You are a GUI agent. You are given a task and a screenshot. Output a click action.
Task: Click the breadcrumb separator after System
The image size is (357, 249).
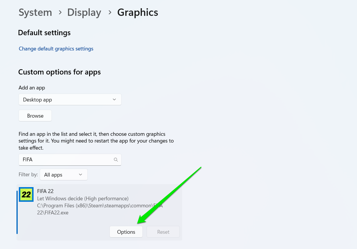pyautogui.click(x=59, y=13)
